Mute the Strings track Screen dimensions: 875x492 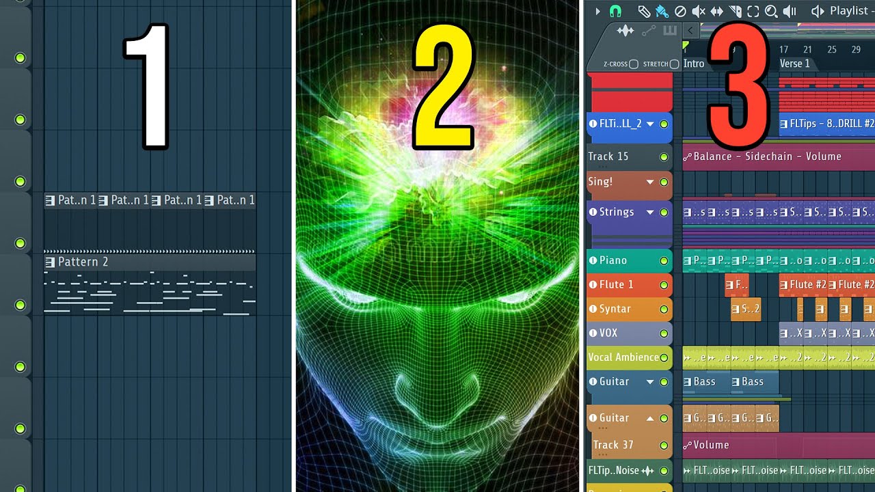click(x=663, y=212)
